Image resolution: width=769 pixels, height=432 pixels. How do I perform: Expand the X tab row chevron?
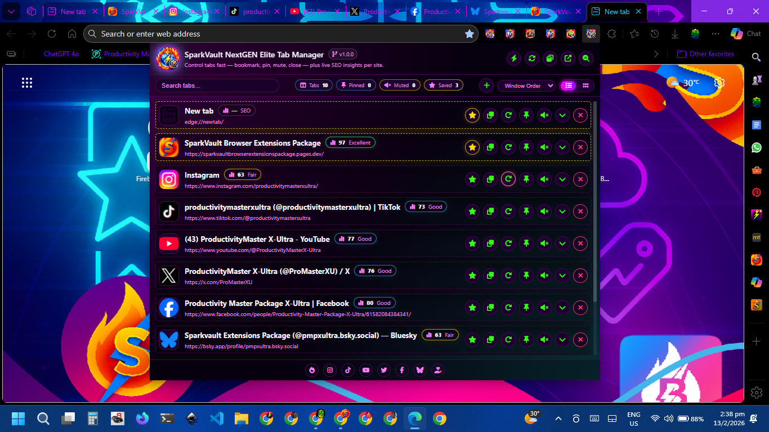[x=562, y=276]
